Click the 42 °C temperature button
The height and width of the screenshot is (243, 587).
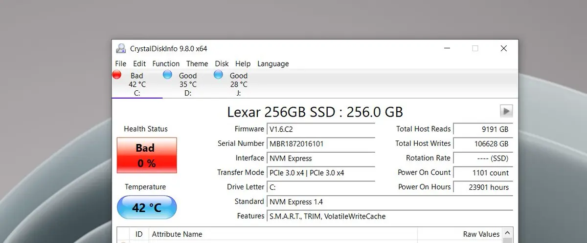tap(147, 207)
